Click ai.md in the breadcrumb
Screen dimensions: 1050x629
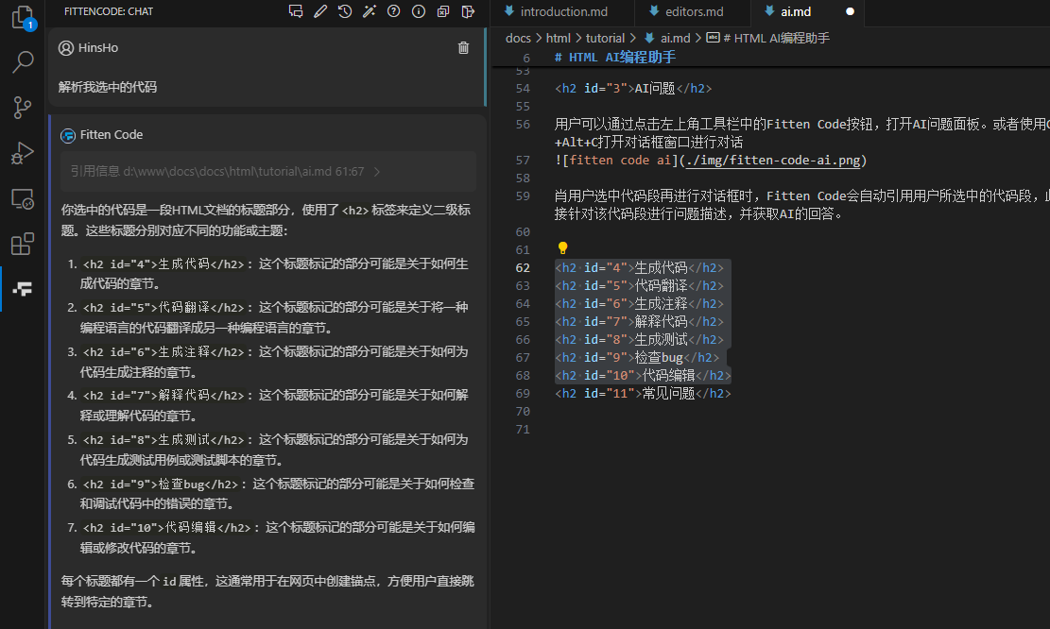[x=675, y=38]
